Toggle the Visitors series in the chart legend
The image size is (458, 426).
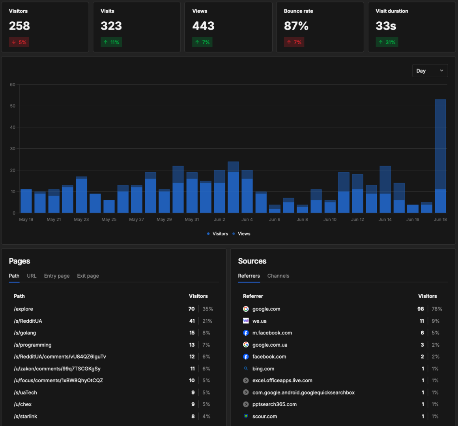tap(217, 234)
